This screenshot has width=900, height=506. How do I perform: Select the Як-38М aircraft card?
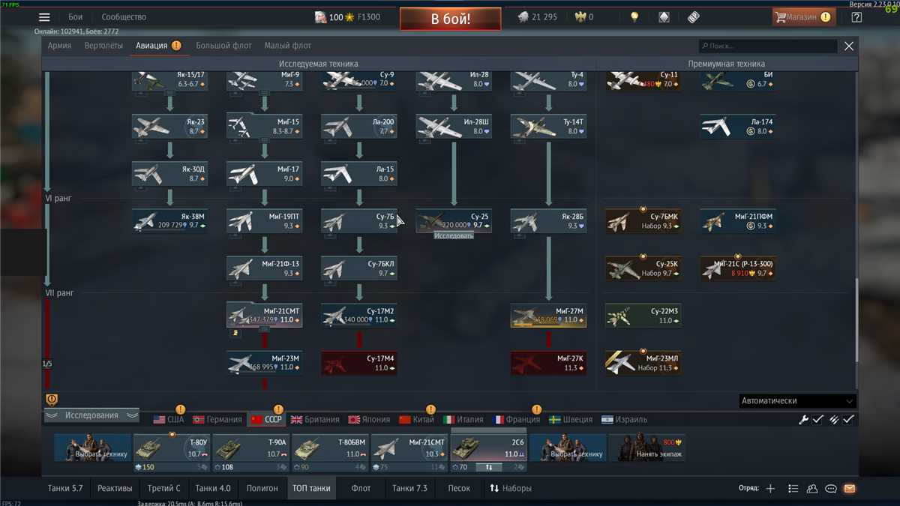click(169, 221)
